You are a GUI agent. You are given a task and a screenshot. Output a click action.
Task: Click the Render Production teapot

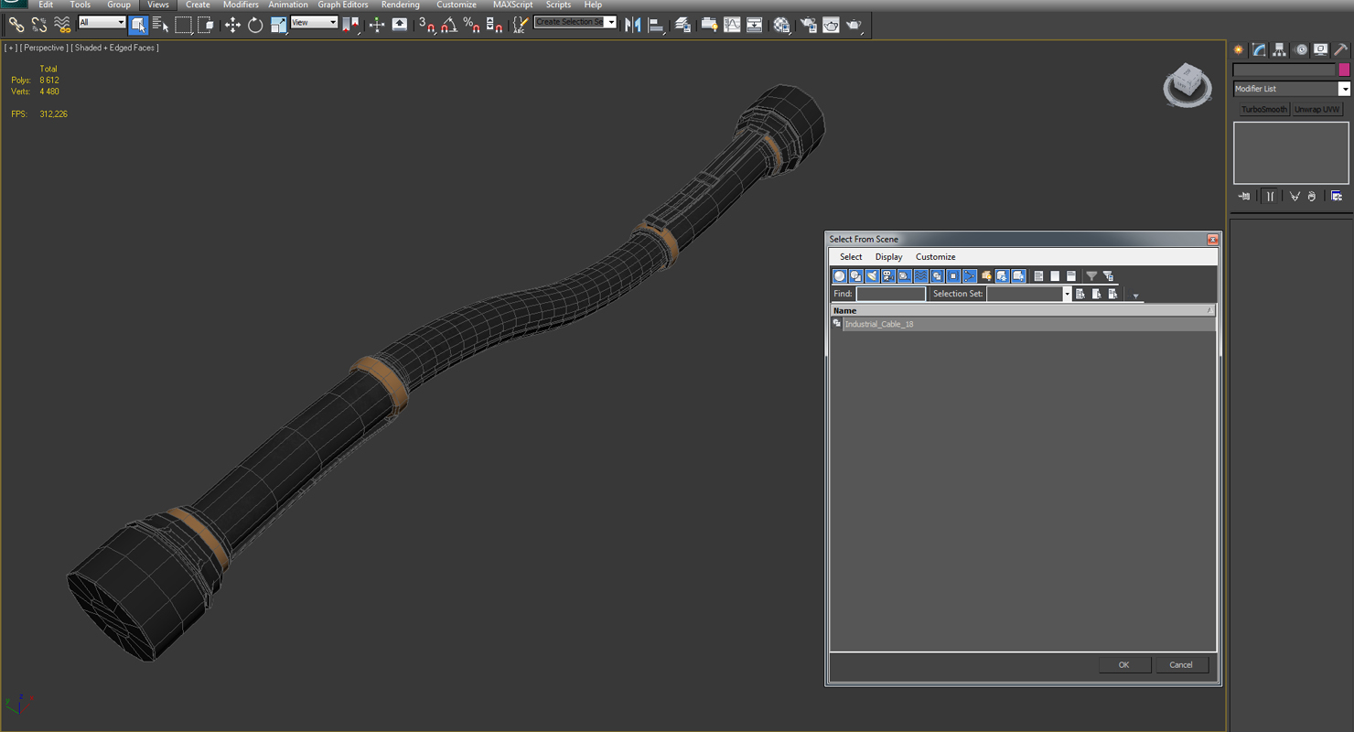coord(854,25)
